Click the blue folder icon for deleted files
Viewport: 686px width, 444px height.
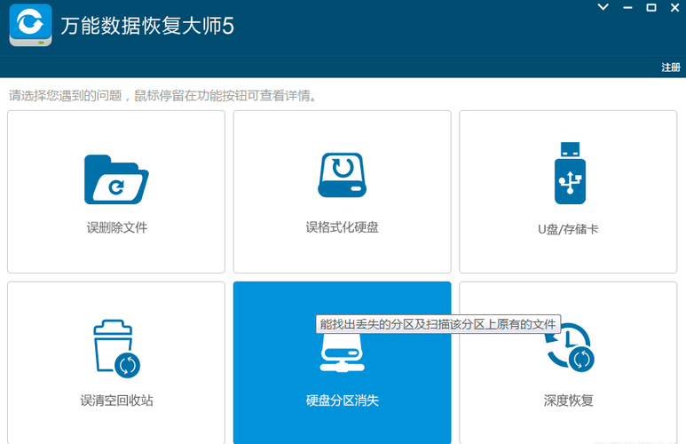point(116,179)
